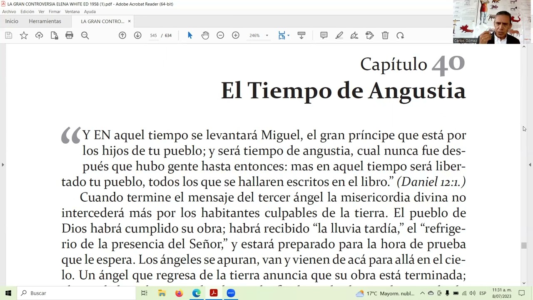Switch to Adobe Acrobat taskbar icon
The width and height of the screenshot is (533, 300).
tap(214, 293)
